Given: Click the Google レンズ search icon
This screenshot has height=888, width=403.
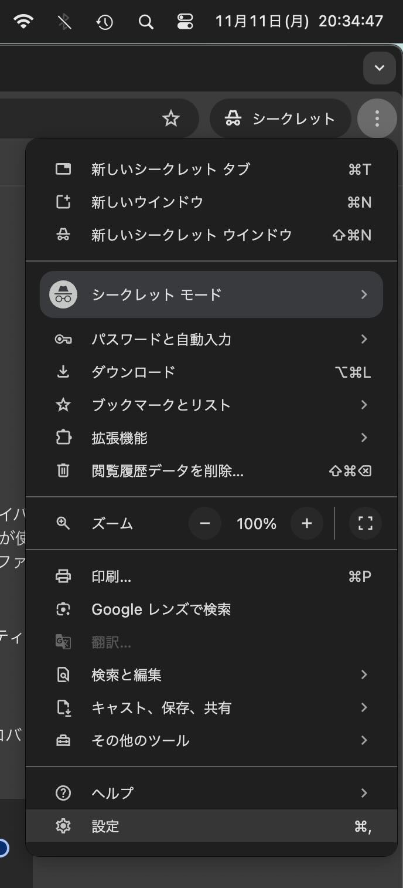Looking at the screenshot, I should click(x=63, y=609).
